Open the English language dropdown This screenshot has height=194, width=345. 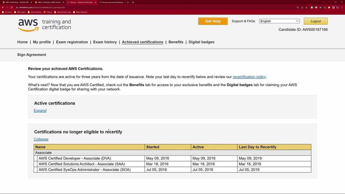click(279, 21)
